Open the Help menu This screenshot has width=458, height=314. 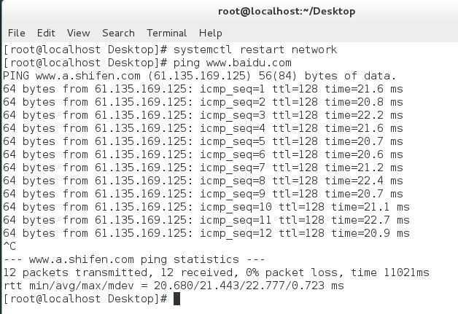point(210,34)
